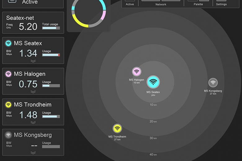This screenshot has width=242, height=161.
Task: Click the 5.20 frequency value
Action: tap(28, 27)
